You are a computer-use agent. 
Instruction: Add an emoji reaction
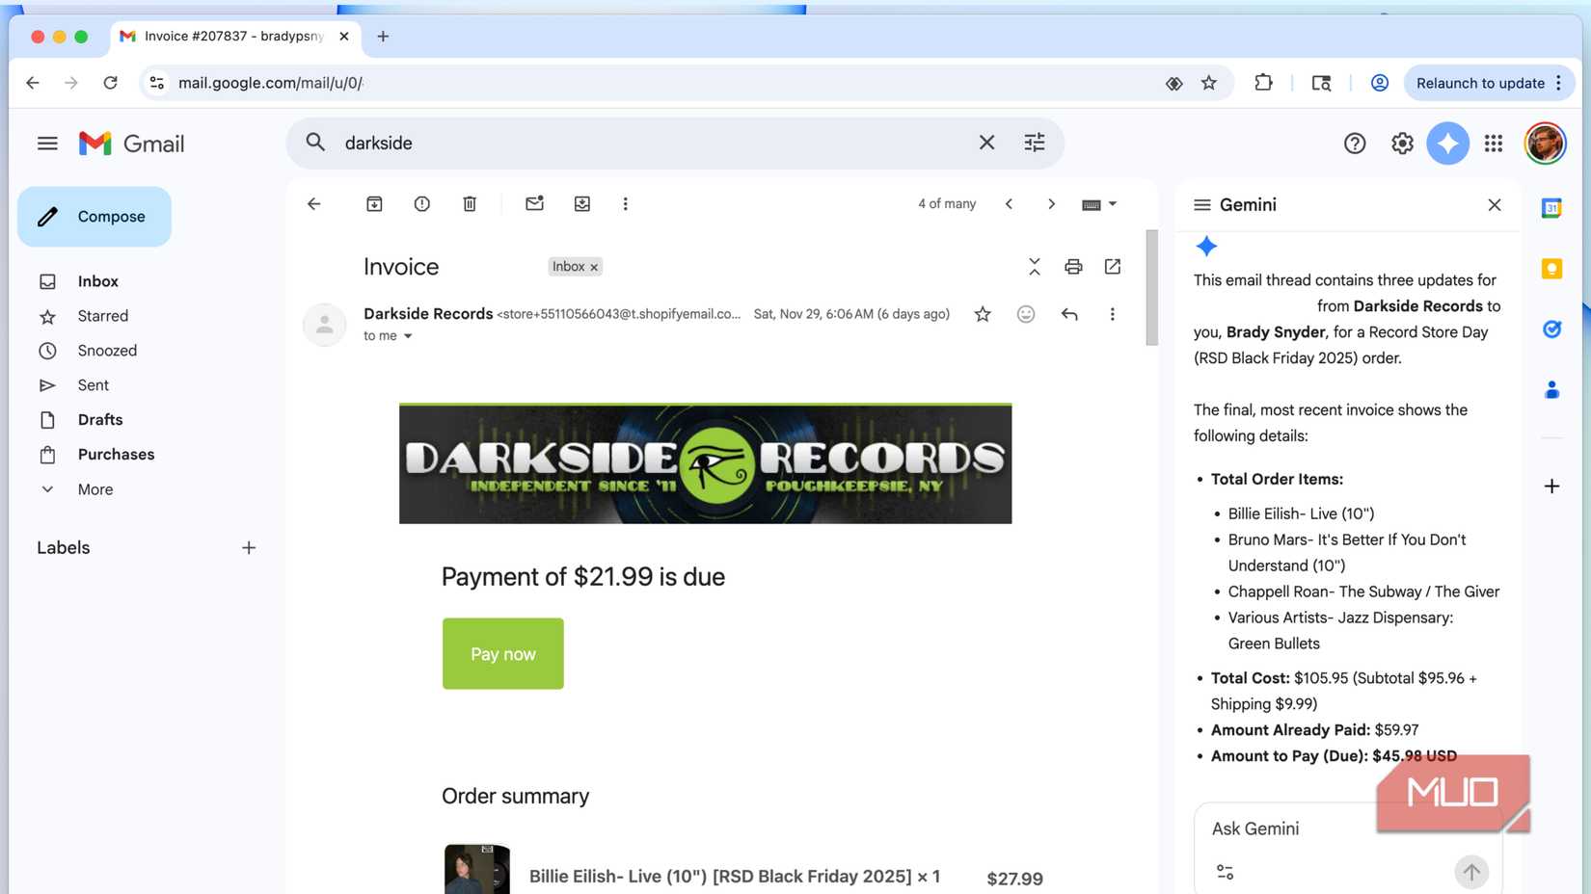1026,314
